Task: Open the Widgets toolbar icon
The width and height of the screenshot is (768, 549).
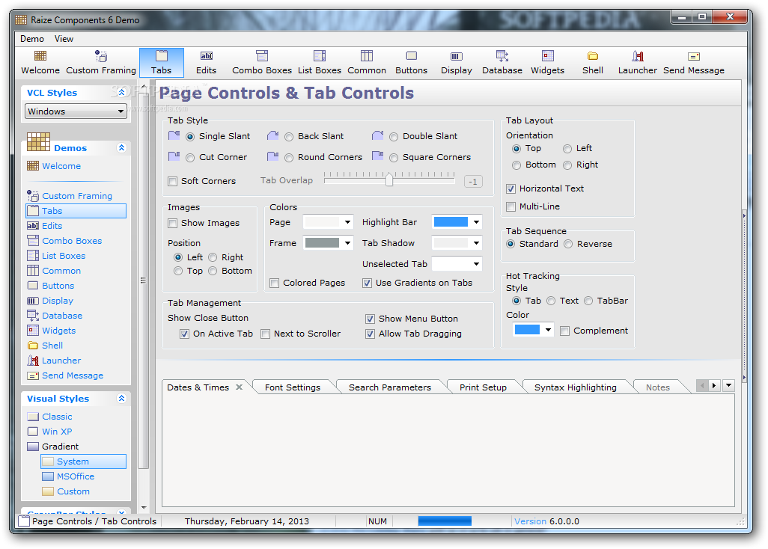Action: click(548, 56)
